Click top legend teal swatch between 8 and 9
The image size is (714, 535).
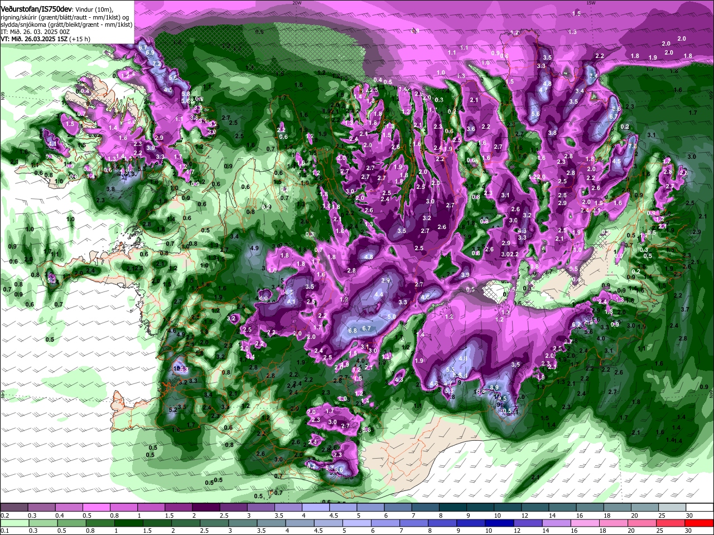453,508
